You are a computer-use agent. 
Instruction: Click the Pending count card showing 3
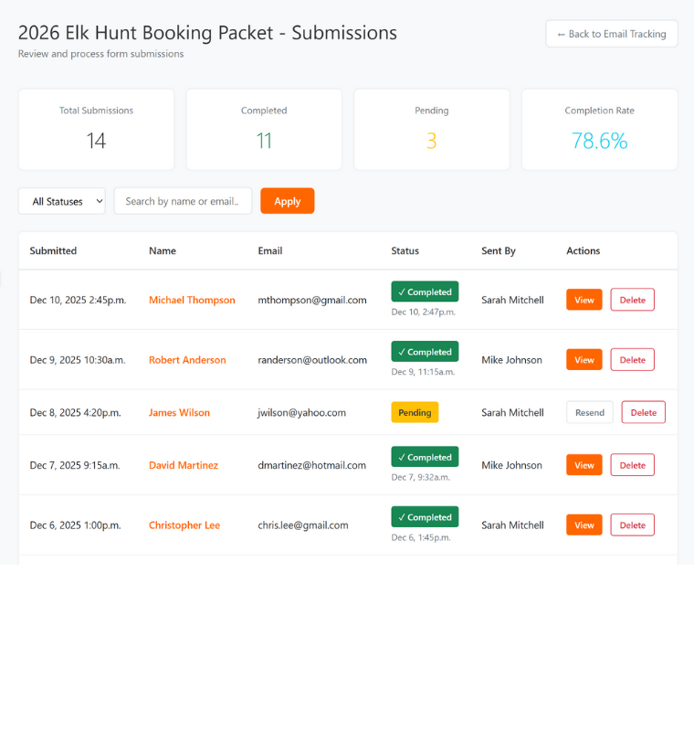(x=431, y=129)
